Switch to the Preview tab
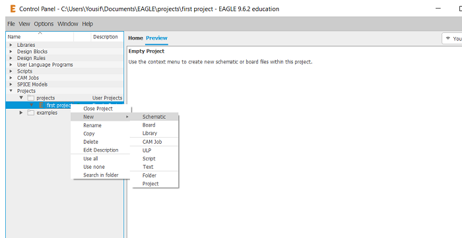Image resolution: width=462 pixels, height=238 pixels. click(156, 38)
